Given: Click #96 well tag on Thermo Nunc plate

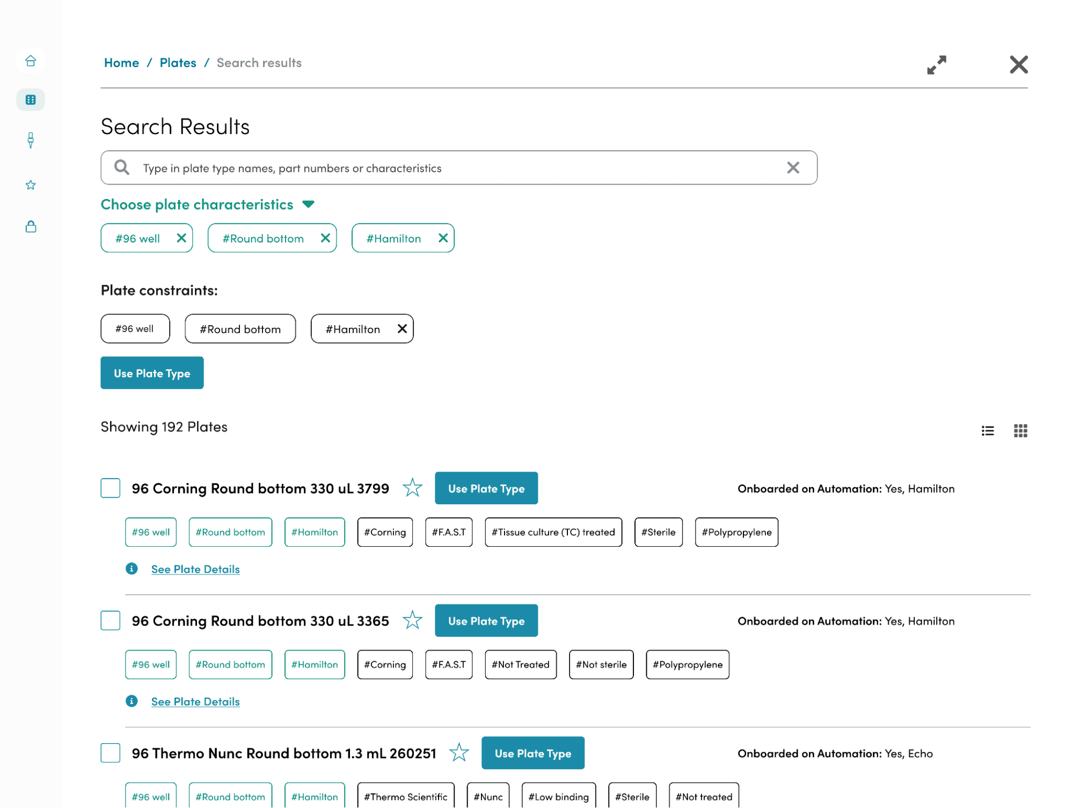Looking at the screenshot, I should (x=151, y=796).
